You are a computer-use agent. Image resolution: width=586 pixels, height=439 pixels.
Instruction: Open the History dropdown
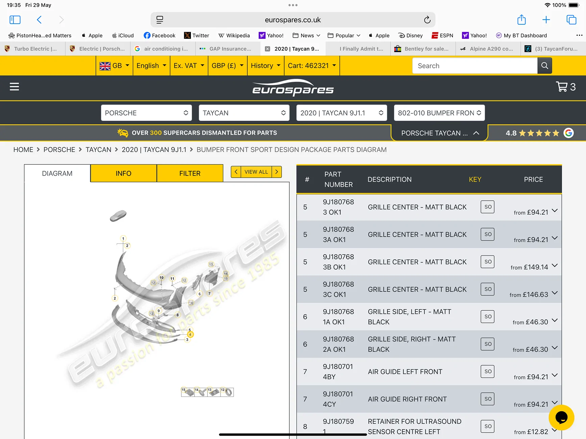(x=266, y=66)
